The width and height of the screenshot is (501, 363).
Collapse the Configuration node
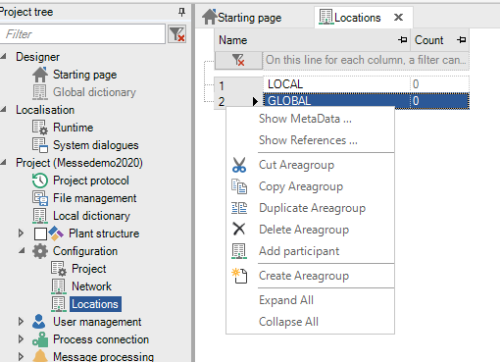click(x=22, y=251)
